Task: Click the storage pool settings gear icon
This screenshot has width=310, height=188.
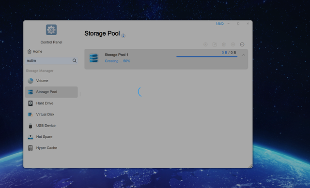Action: (233, 44)
